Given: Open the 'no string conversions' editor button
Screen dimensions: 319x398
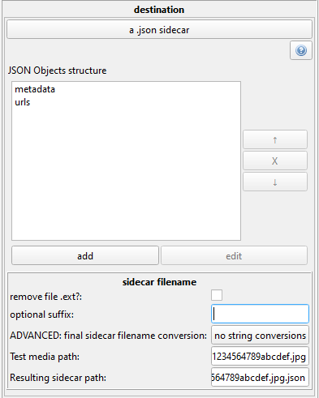Looking at the screenshot, I should point(260,335).
